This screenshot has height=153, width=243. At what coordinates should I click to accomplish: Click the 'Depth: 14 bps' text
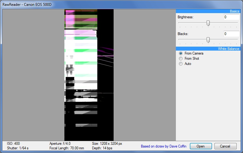[102, 148]
